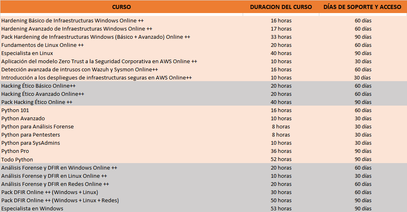Click 30 horas for Pack DFIR Windows + Linux

point(281,192)
